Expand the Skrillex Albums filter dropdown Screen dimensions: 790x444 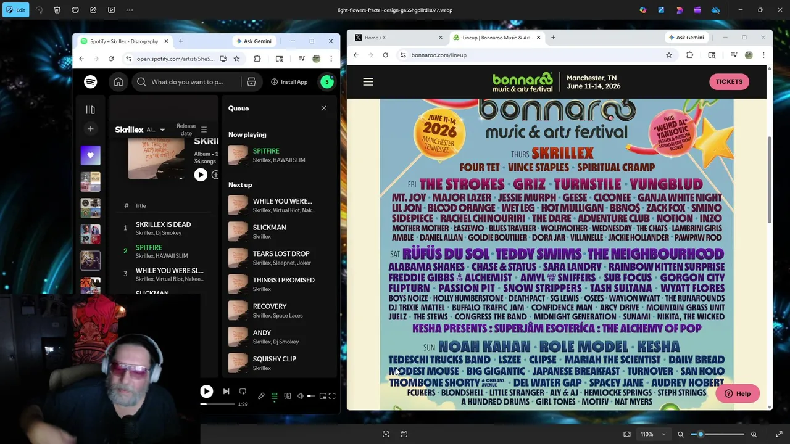[156, 129]
